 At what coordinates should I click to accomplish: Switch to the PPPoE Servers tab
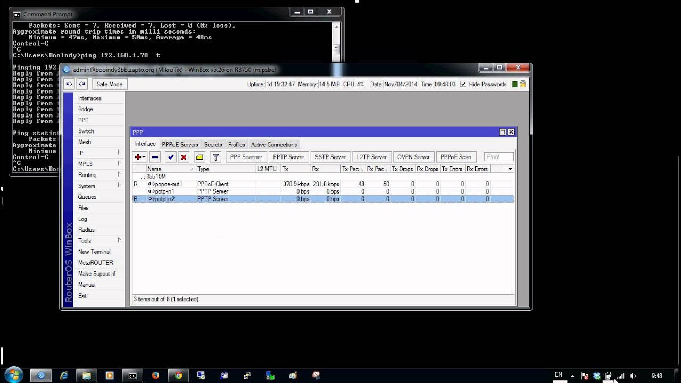[x=180, y=144]
